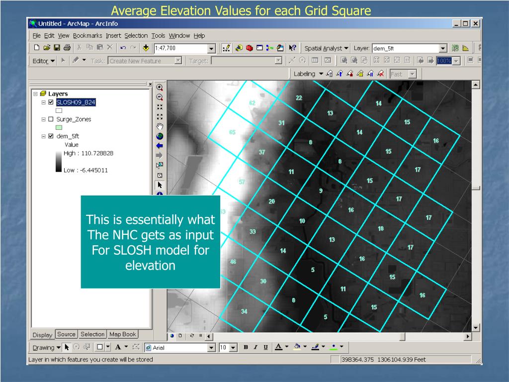Open a map document with folder icon
Image resolution: width=509 pixels, height=382 pixels.
(x=47, y=48)
